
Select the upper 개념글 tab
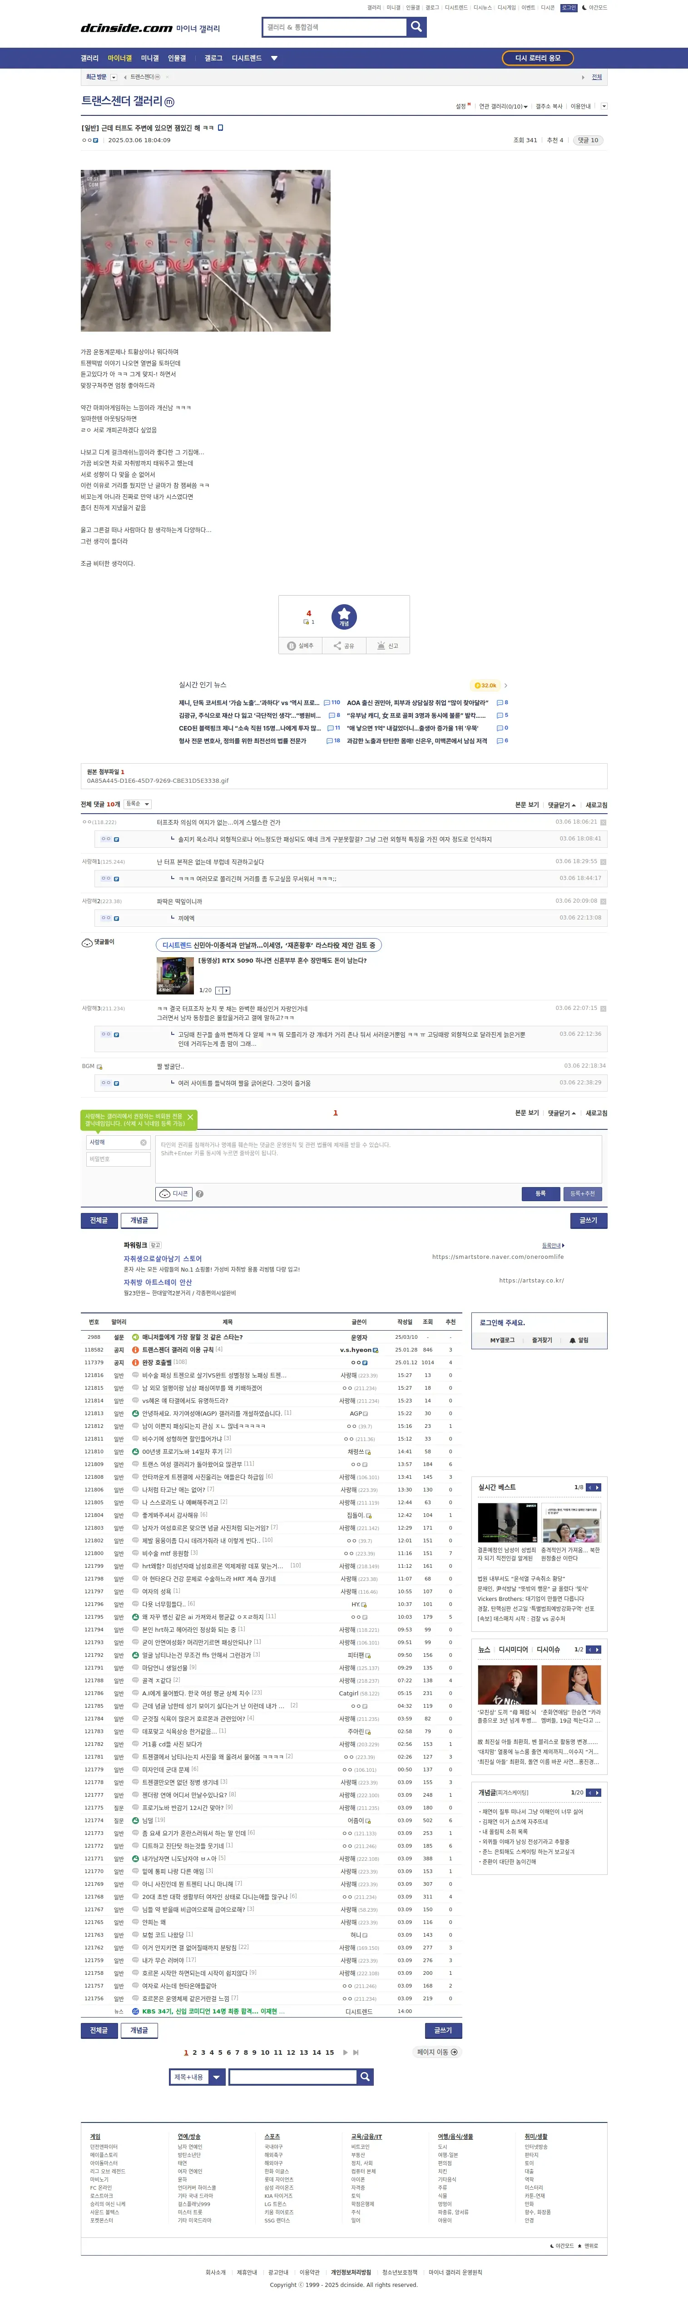coord(139,1220)
